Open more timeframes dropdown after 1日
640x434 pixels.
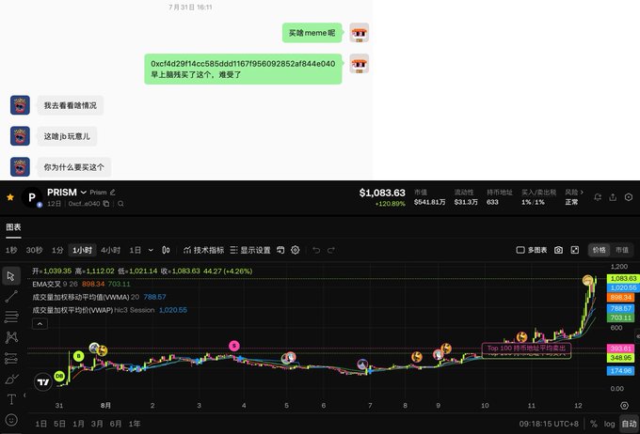151,250
